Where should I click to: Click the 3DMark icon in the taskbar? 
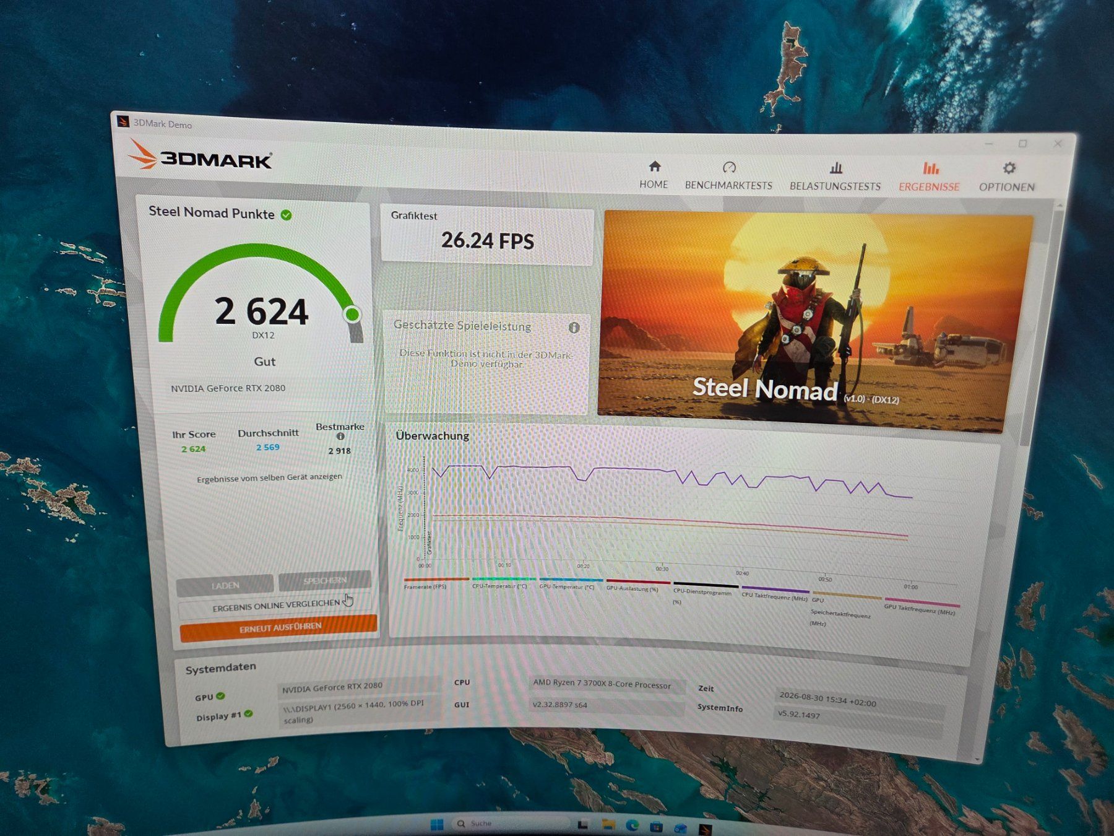(x=706, y=829)
